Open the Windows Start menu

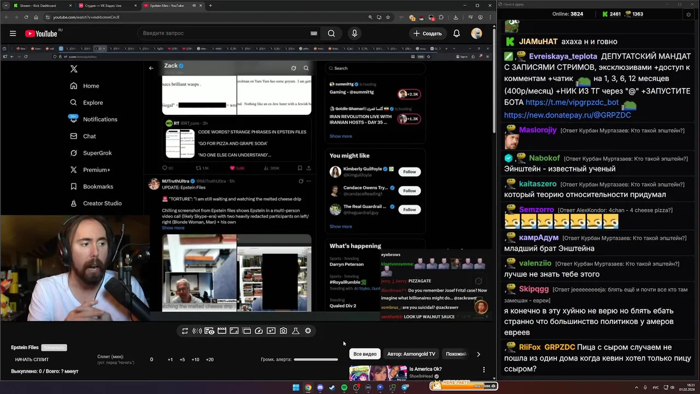point(296,387)
